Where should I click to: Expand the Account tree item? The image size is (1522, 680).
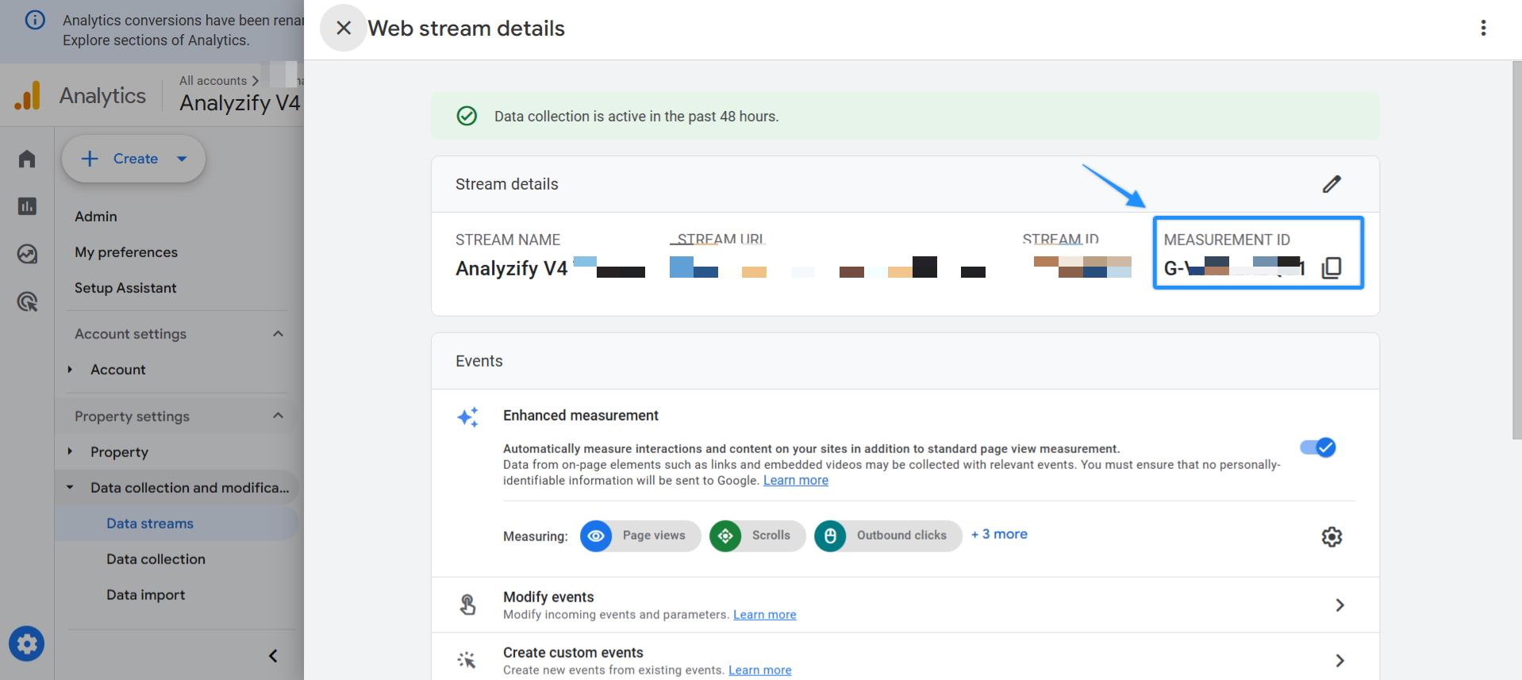coord(70,369)
